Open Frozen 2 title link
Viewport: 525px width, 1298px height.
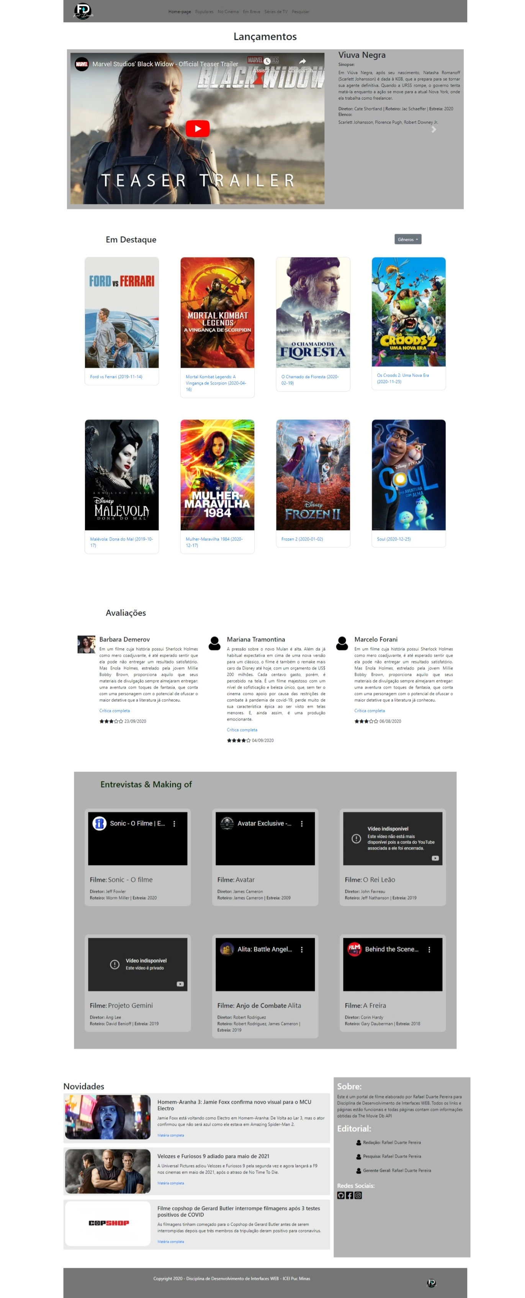point(302,539)
